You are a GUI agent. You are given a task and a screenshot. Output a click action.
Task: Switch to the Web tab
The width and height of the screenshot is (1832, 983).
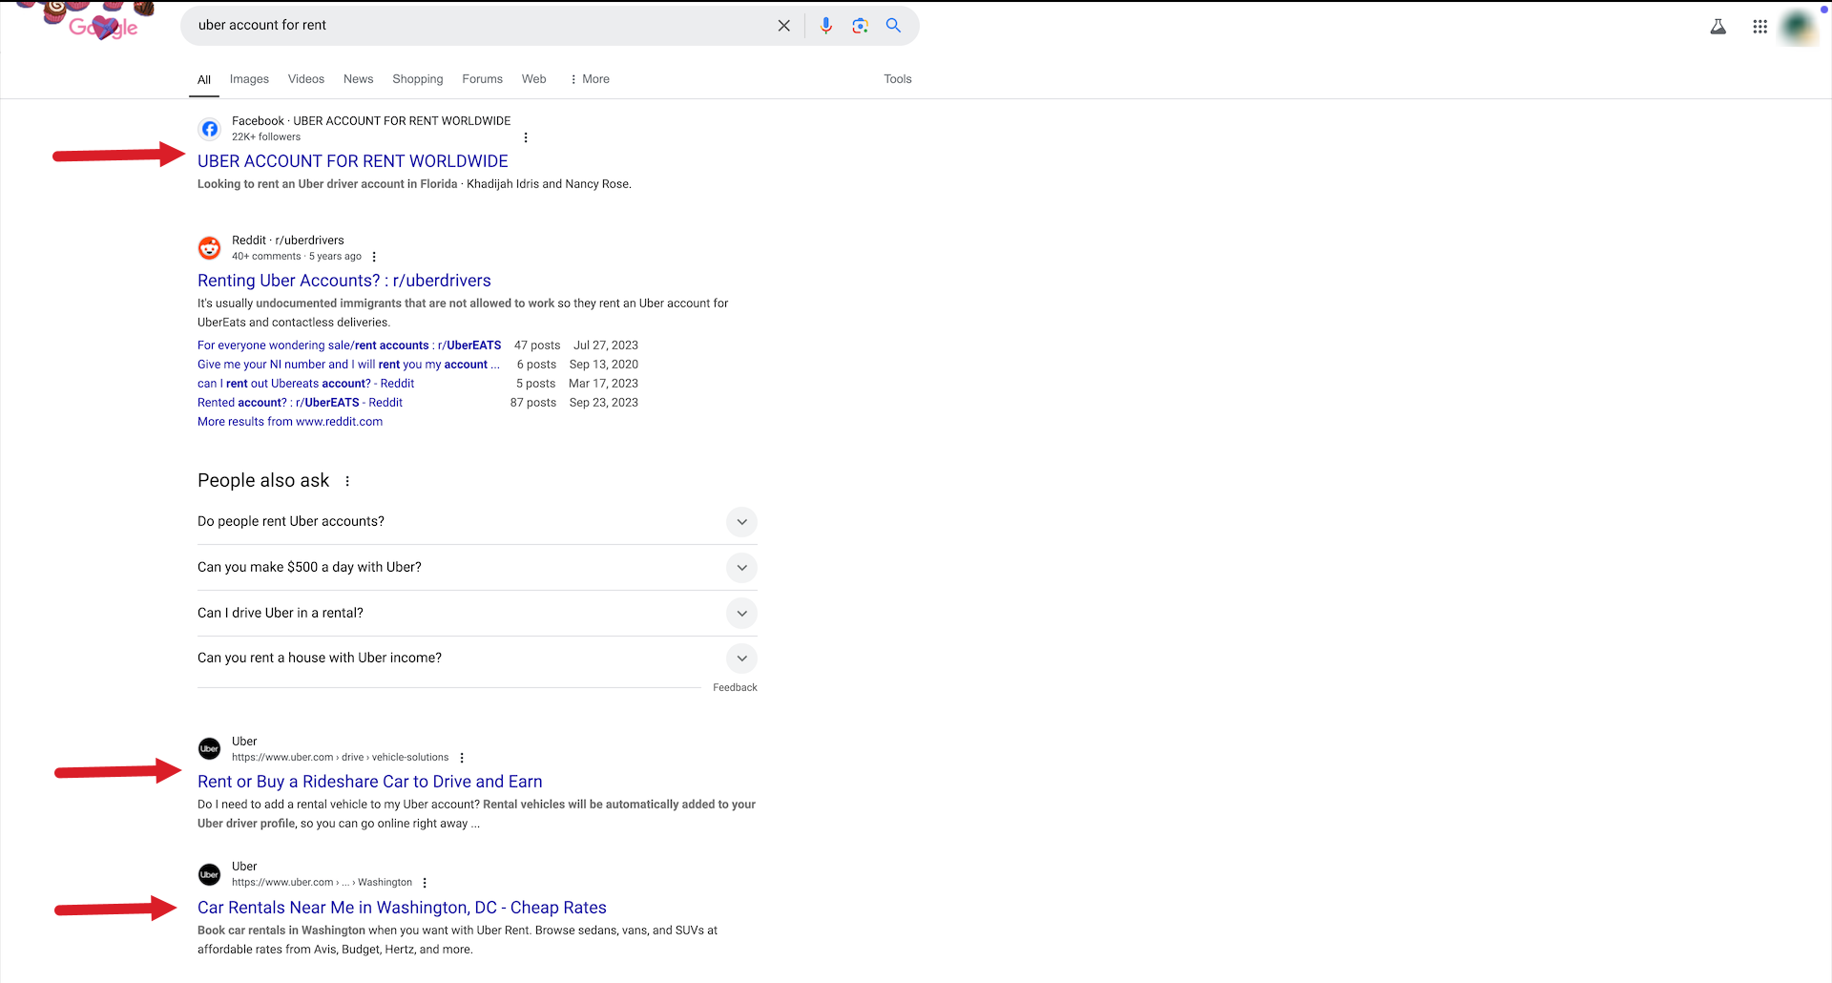[534, 79]
